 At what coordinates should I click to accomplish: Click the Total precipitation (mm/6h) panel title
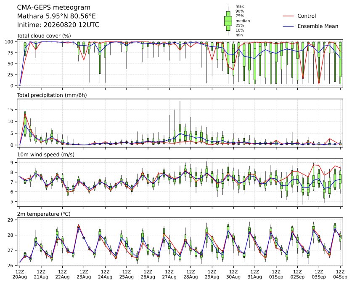click(52, 95)
